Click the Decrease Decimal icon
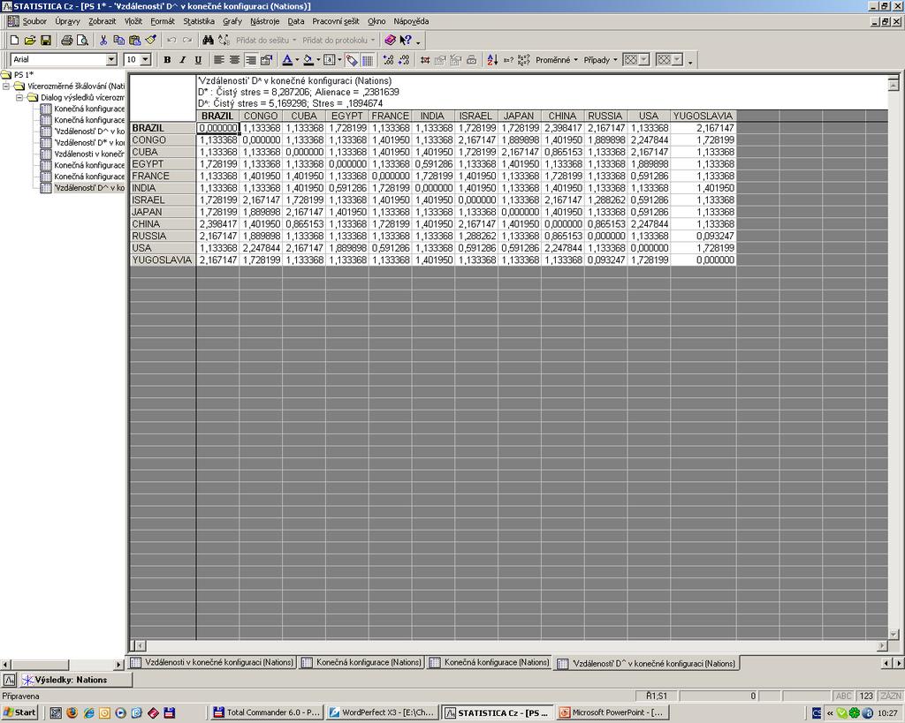This screenshot has height=723, width=905. (404, 59)
